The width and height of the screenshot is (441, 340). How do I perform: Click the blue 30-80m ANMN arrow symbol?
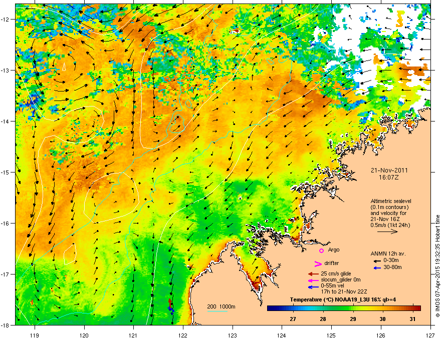377,268
